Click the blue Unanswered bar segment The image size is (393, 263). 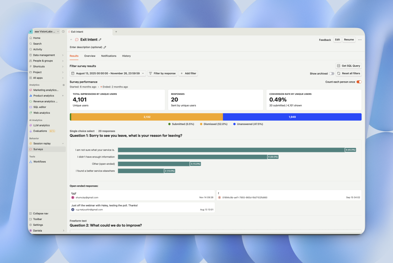tap(292, 117)
